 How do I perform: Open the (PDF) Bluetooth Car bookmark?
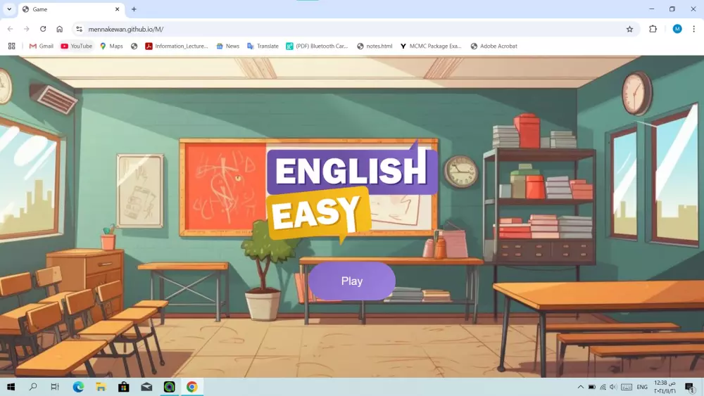point(317,46)
